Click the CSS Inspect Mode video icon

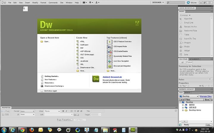[x=109, y=47]
